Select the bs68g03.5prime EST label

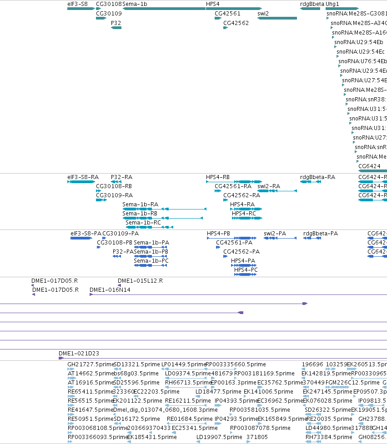tap(136, 374)
